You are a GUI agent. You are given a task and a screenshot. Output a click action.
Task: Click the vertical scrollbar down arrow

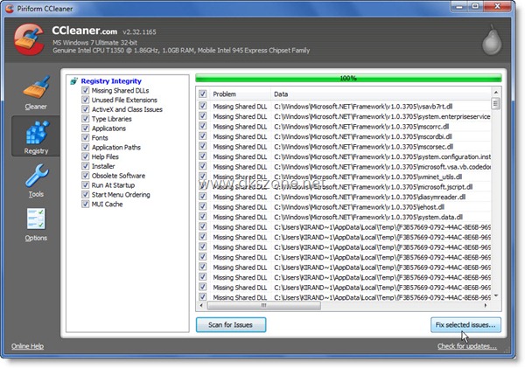click(496, 296)
